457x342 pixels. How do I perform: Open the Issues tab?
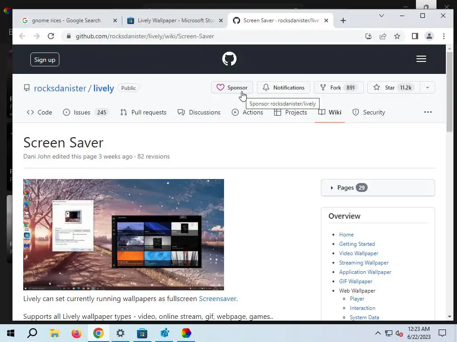point(85,112)
